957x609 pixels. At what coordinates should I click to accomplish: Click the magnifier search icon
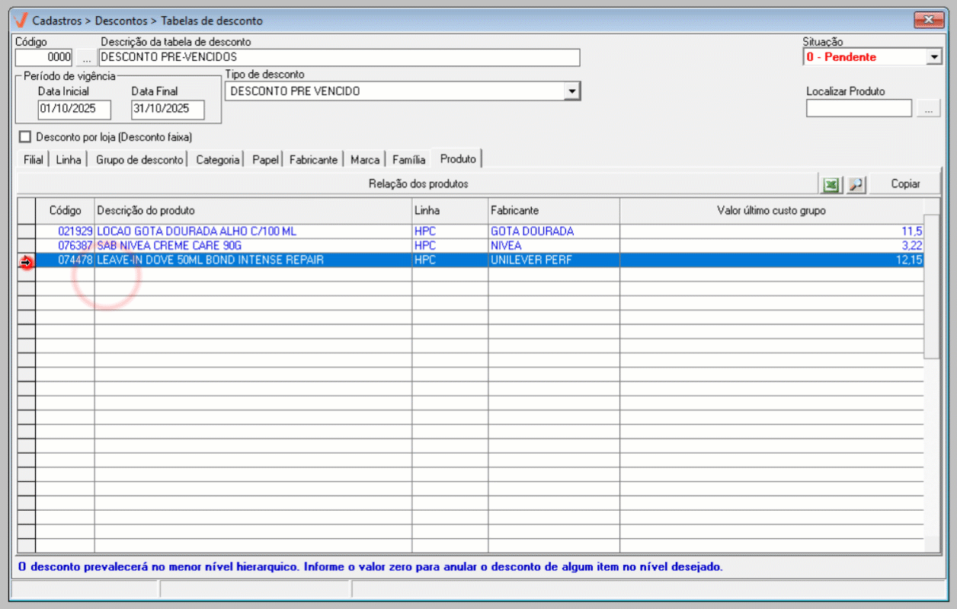[856, 184]
